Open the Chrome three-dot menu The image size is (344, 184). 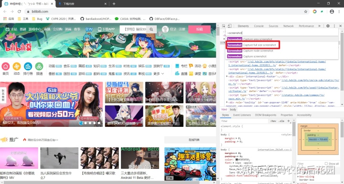[x=339, y=11]
